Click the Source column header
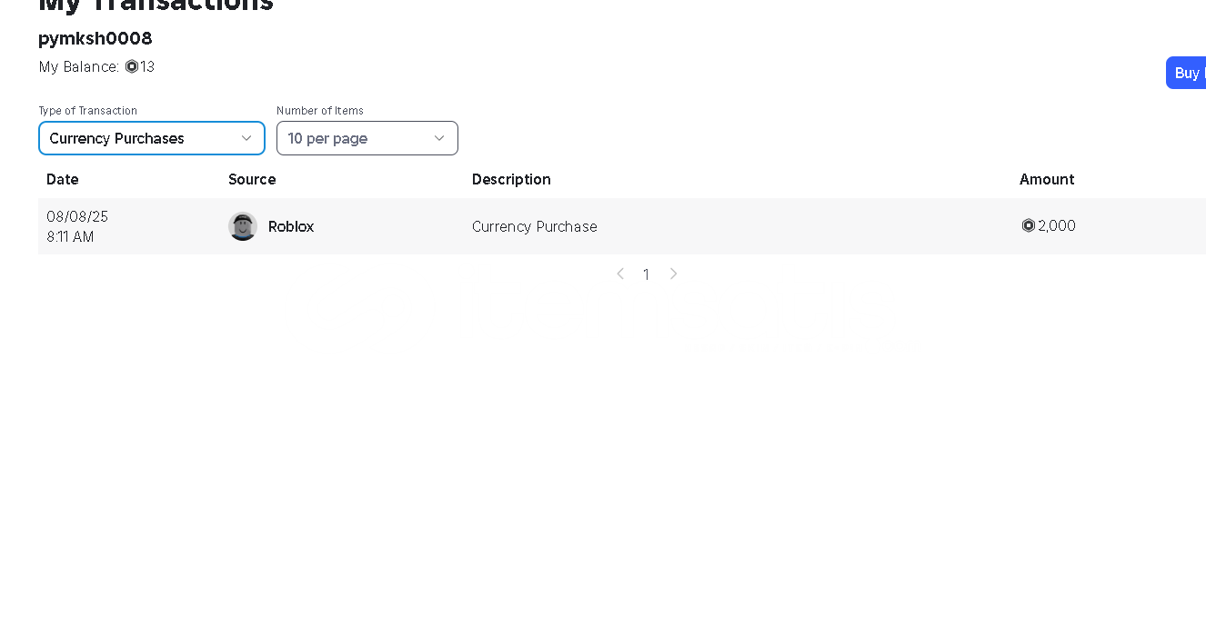1206x617 pixels. click(x=252, y=179)
